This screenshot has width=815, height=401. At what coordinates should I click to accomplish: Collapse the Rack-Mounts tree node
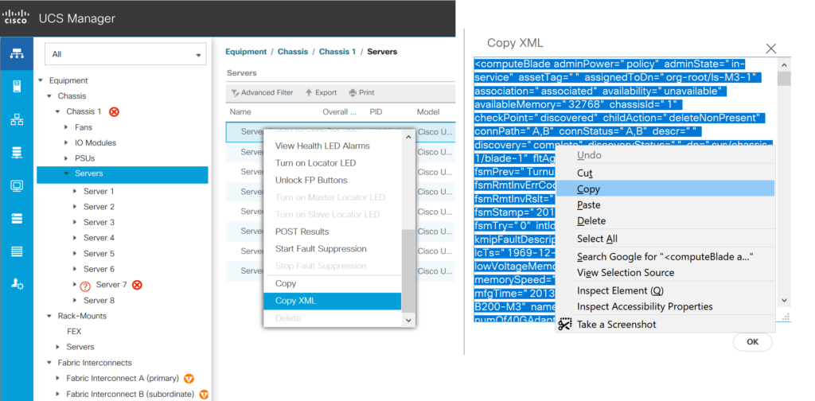coord(49,316)
